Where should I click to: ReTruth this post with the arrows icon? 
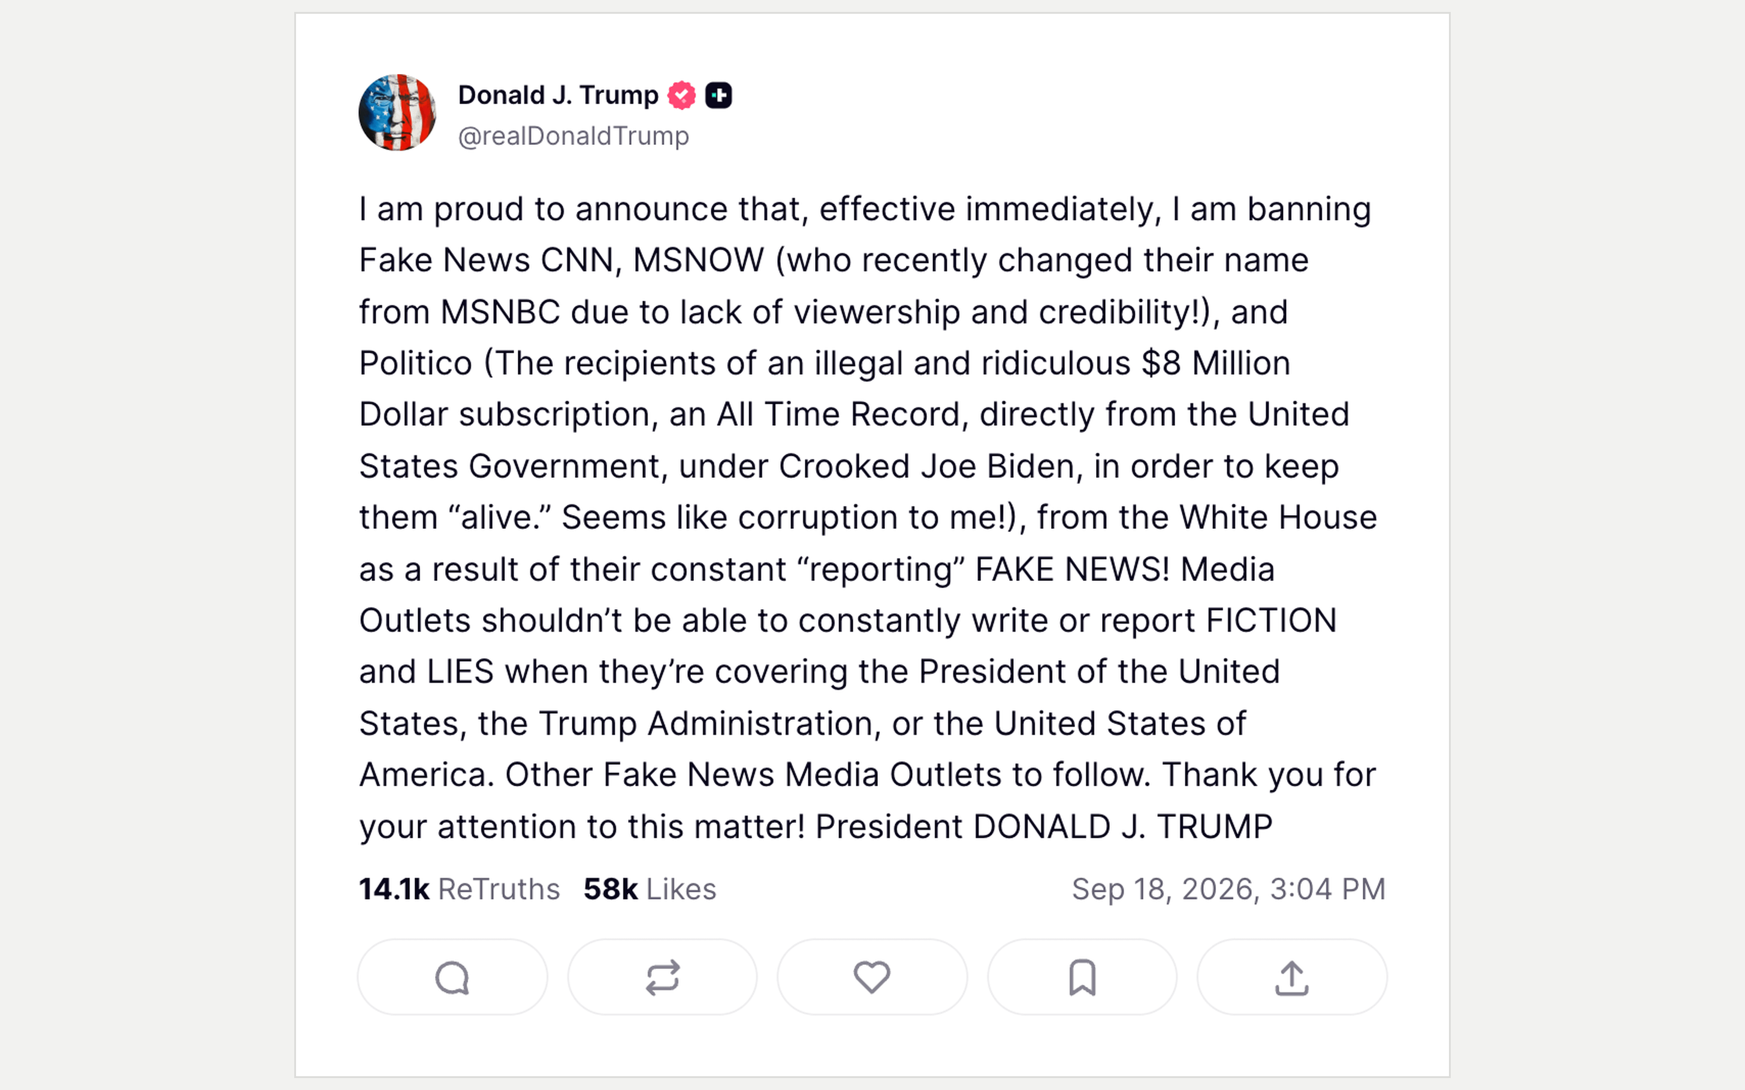coord(662,977)
